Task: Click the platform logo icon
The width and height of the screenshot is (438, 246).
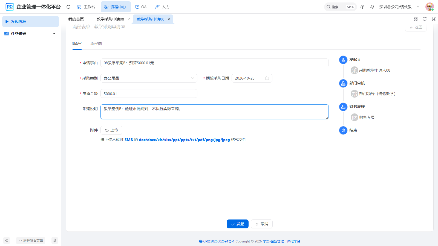Action: point(10,7)
